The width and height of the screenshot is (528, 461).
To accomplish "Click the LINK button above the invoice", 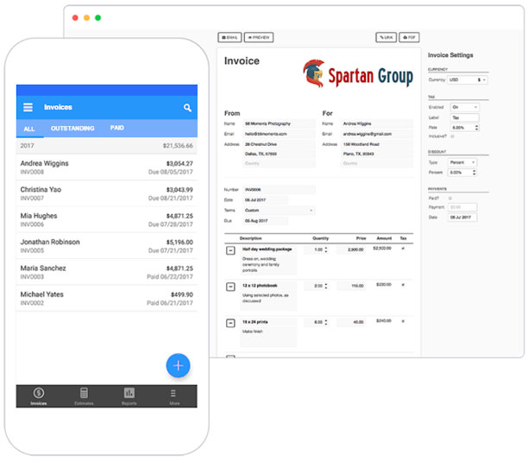I will [386, 37].
